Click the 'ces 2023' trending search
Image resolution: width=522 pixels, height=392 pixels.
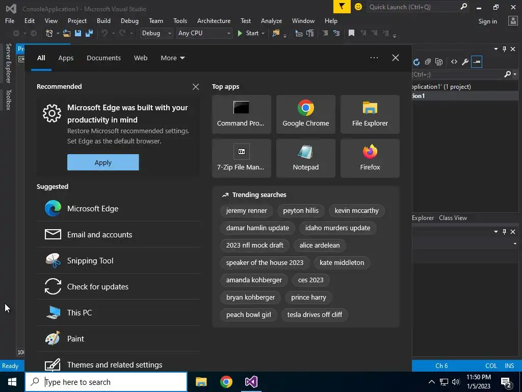pyautogui.click(x=310, y=280)
